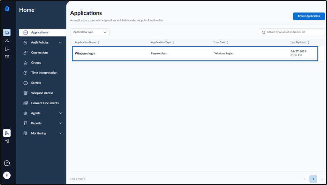
Task: Click the Use Case column header
Action: point(220,42)
